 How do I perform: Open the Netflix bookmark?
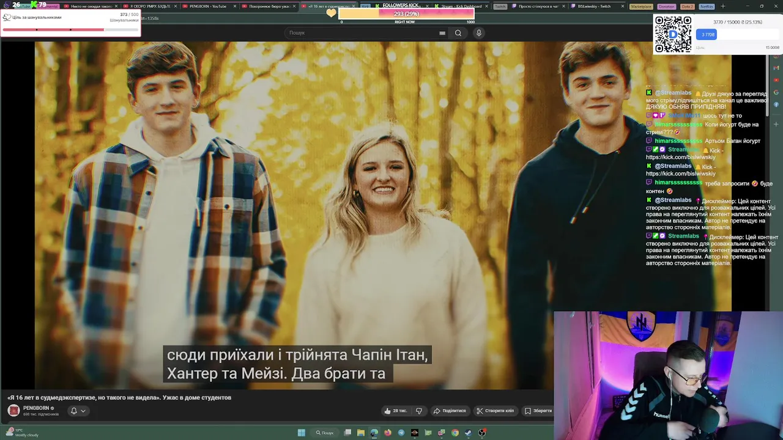pos(707,6)
